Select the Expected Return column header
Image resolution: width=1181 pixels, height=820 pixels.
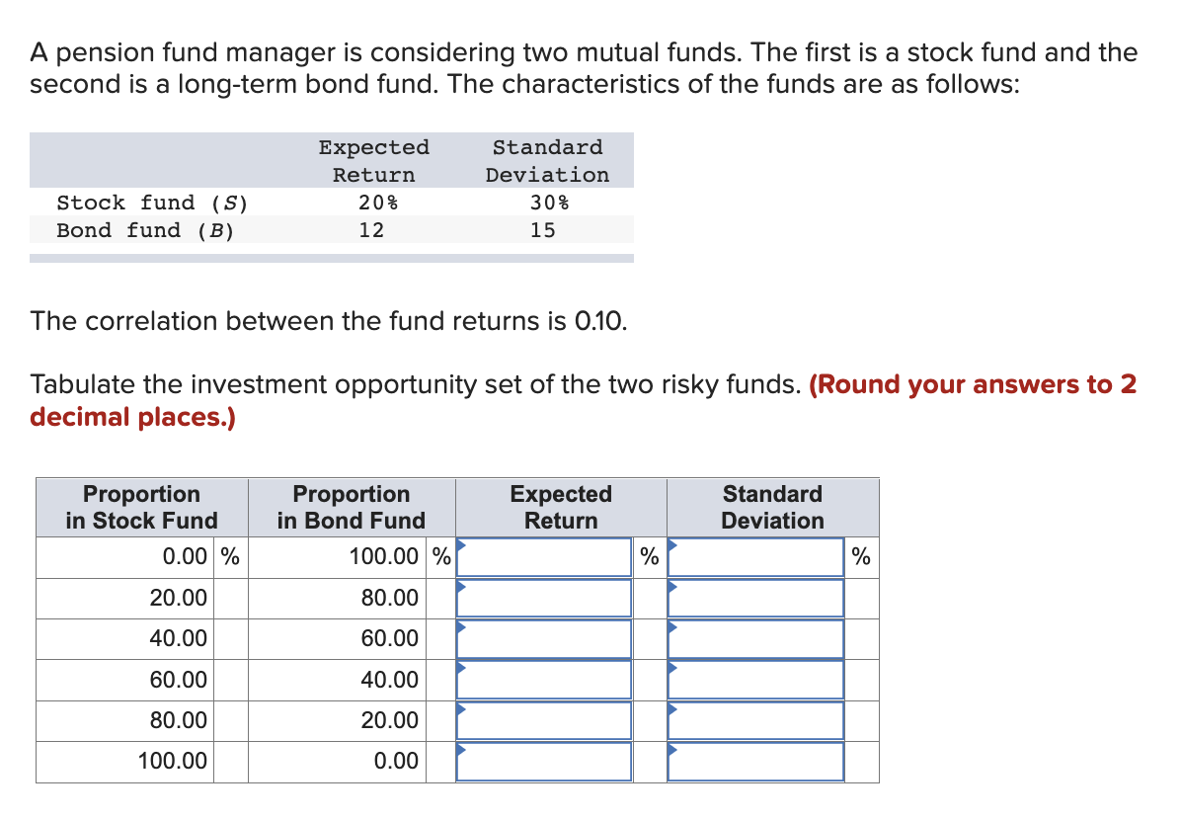(x=560, y=507)
